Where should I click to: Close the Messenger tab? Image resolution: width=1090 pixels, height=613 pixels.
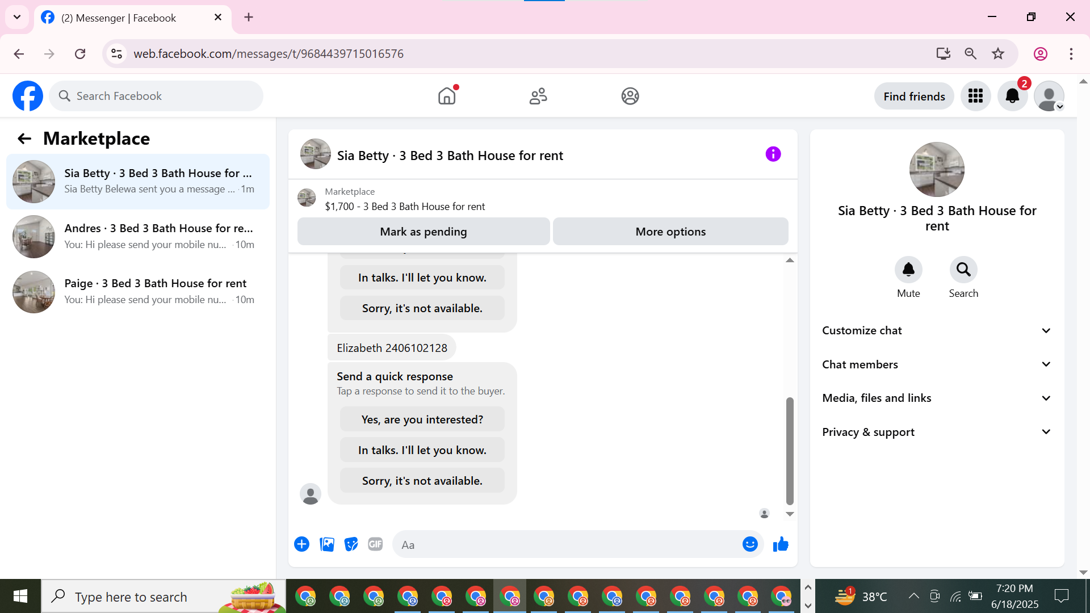(x=218, y=18)
